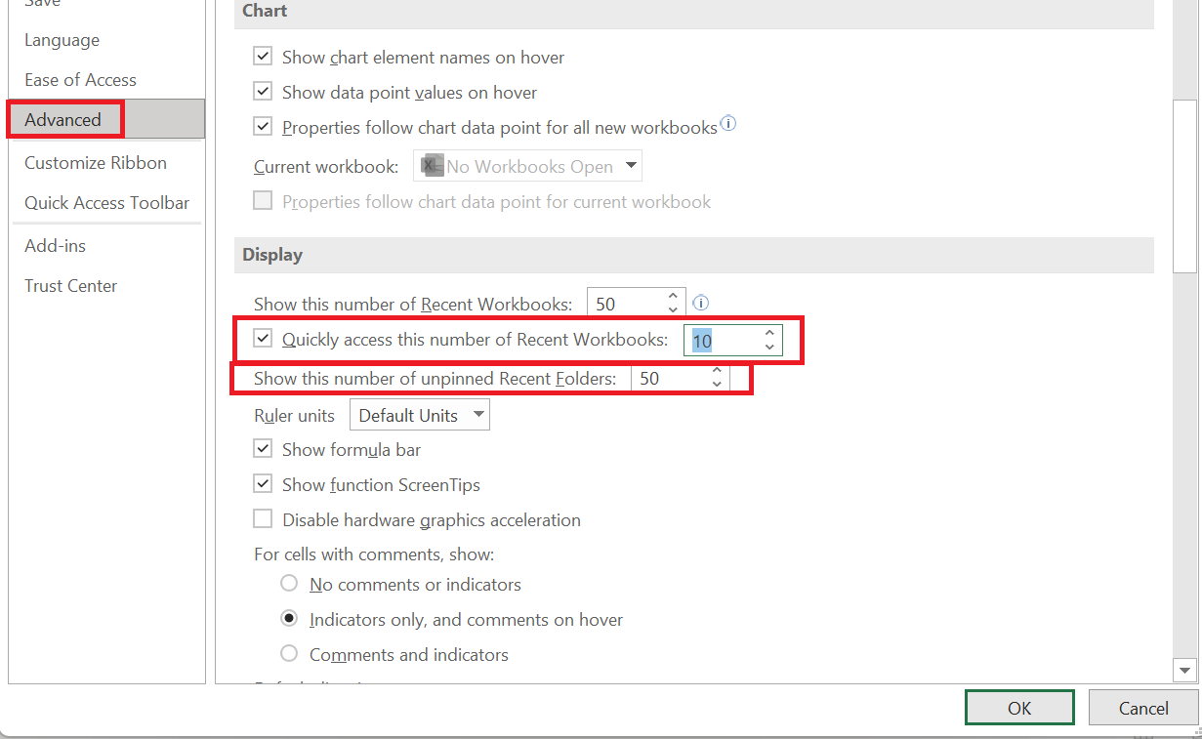Open the Current workbook dropdown
The width and height of the screenshot is (1202, 739).
[629, 165]
